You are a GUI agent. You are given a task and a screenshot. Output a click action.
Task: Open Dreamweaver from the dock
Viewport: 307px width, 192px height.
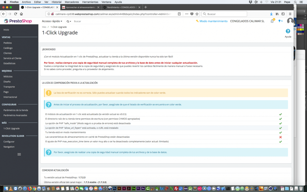click(x=133, y=188)
